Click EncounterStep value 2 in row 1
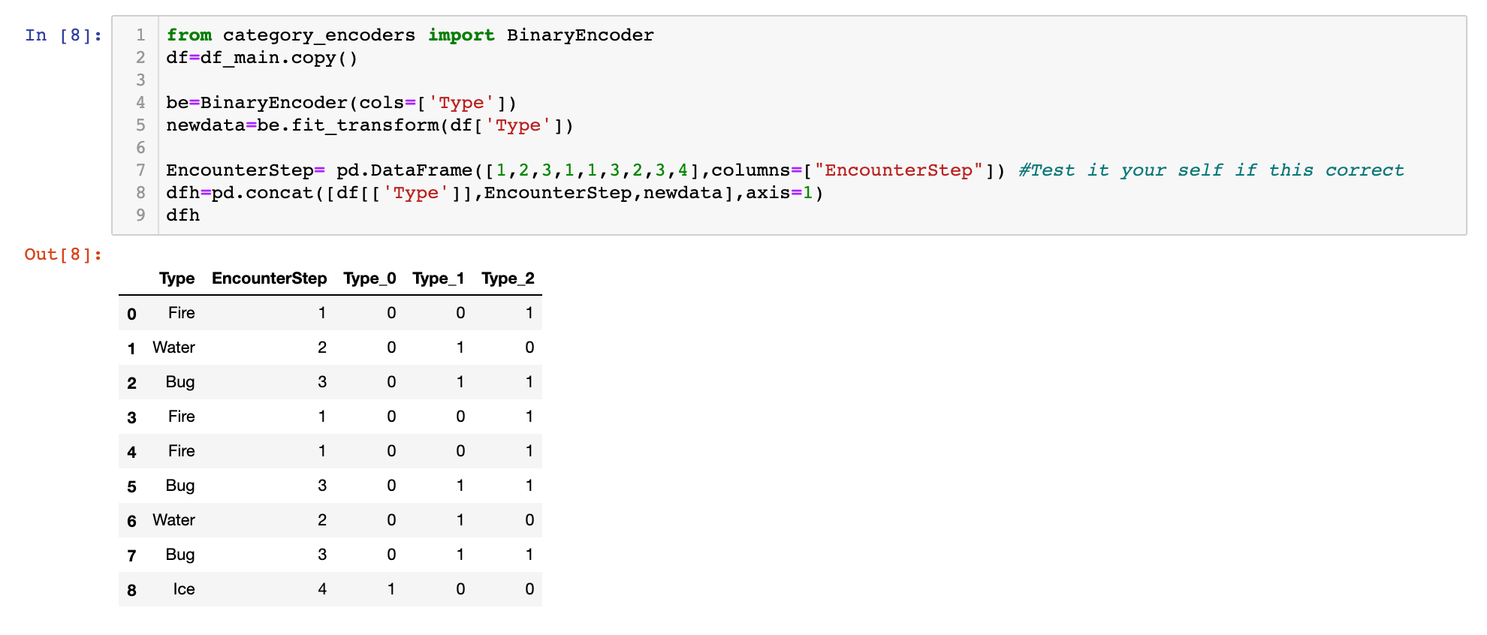Image resolution: width=1487 pixels, height=635 pixels. click(322, 348)
